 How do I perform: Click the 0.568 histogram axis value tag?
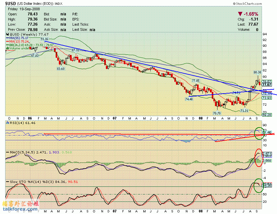(267, 160)
